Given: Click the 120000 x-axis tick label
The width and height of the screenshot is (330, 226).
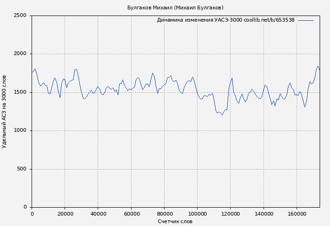Looking at the screenshot, I should click(230, 214).
